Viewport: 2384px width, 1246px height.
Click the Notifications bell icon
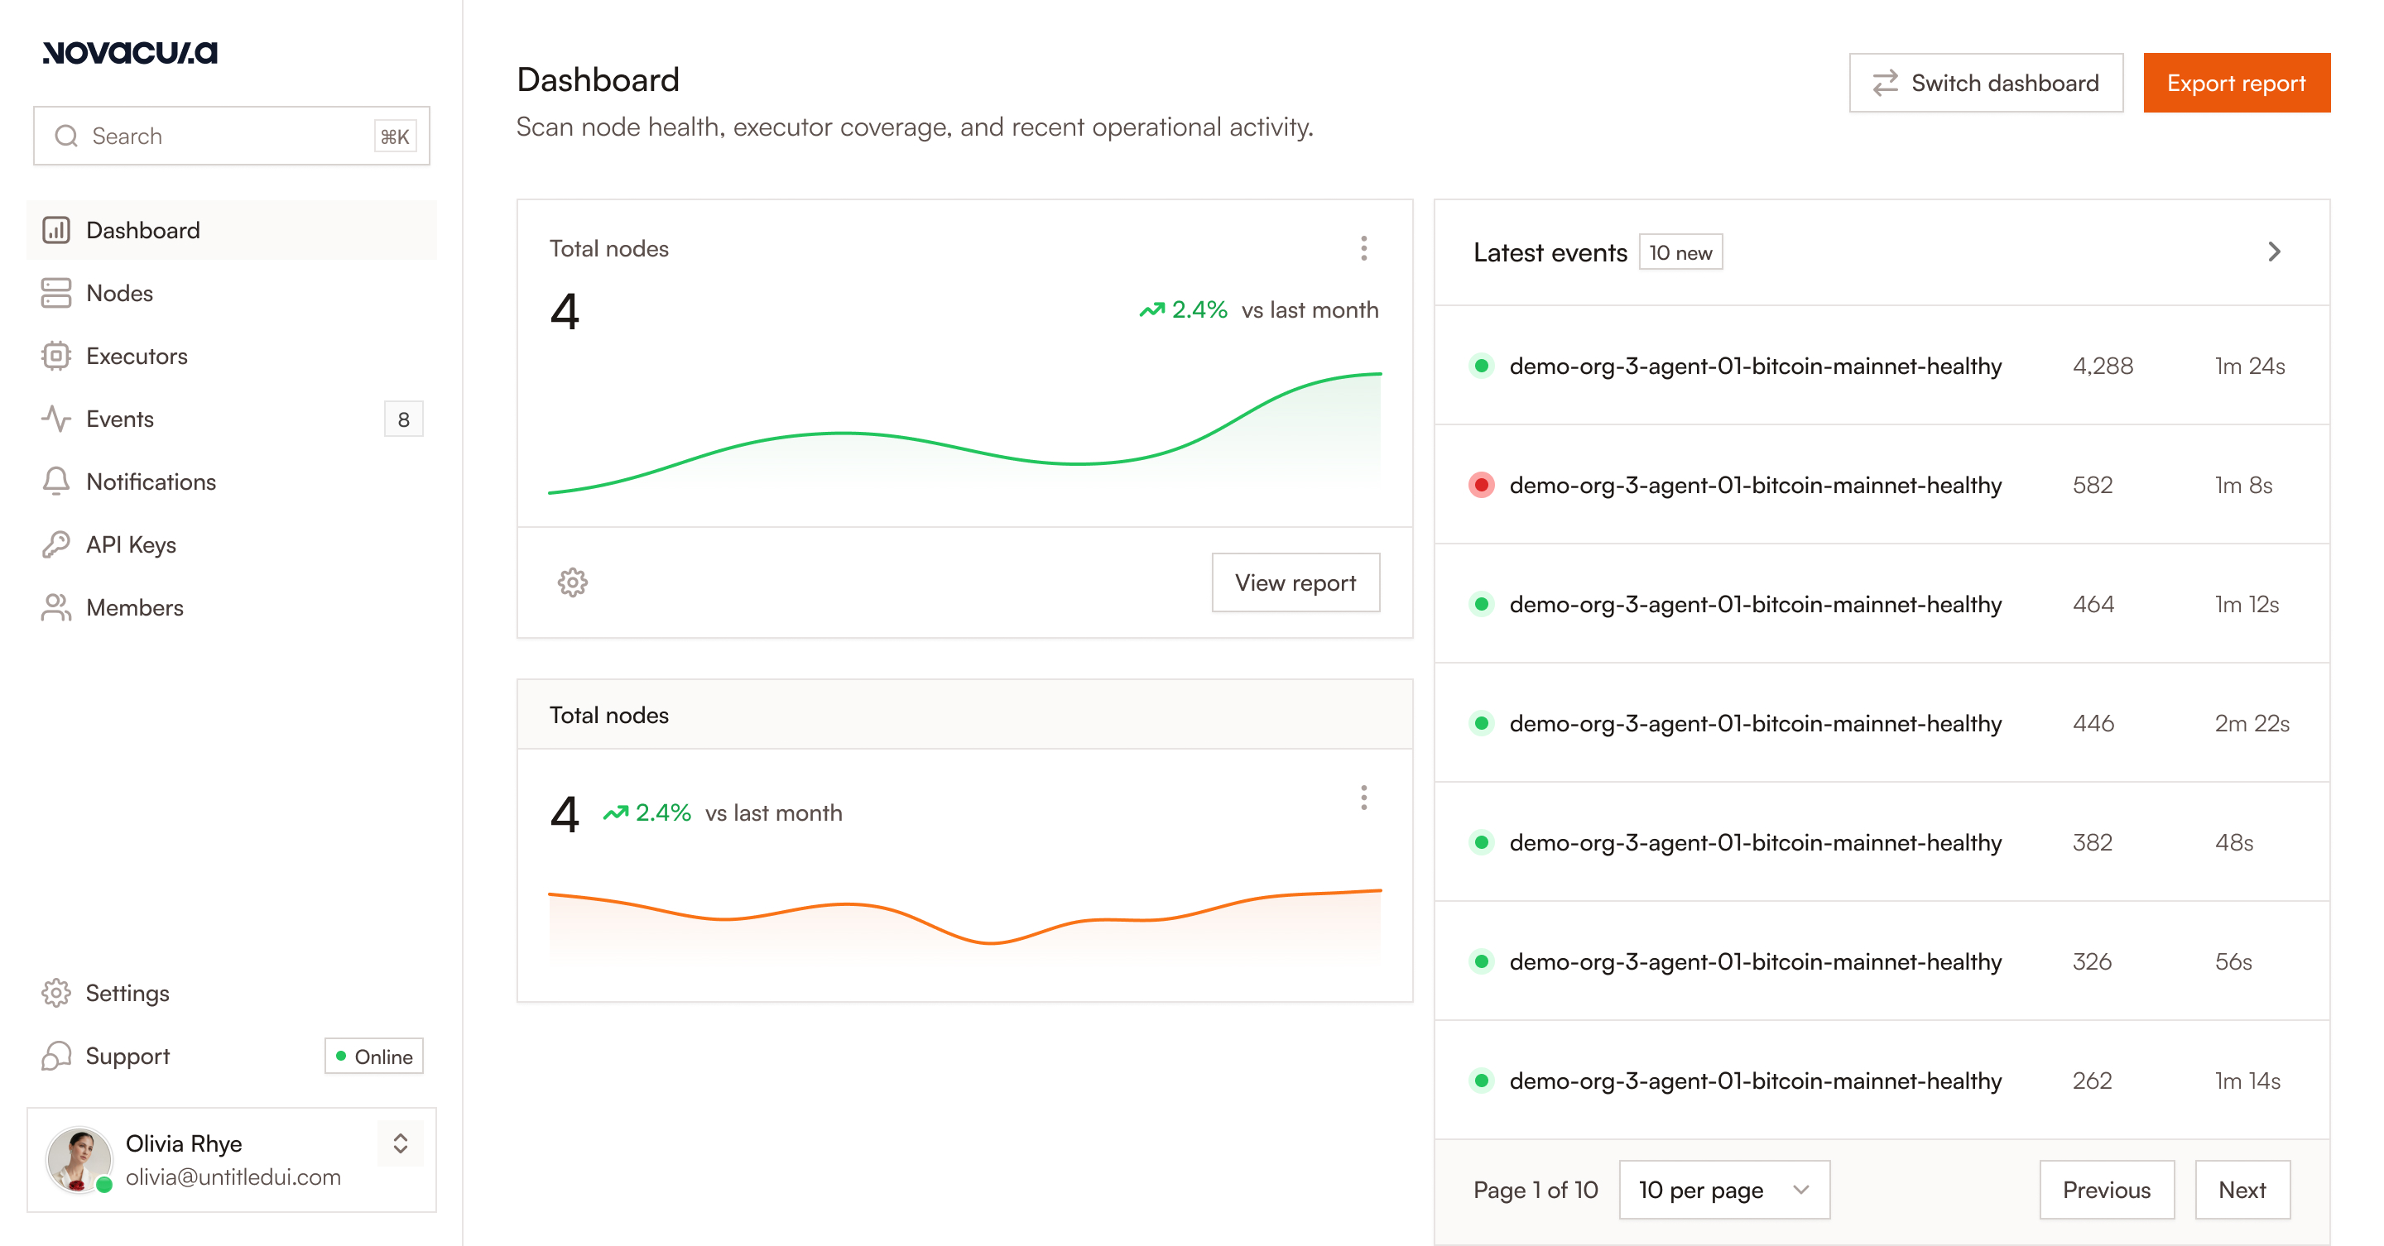(x=55, y=482)
